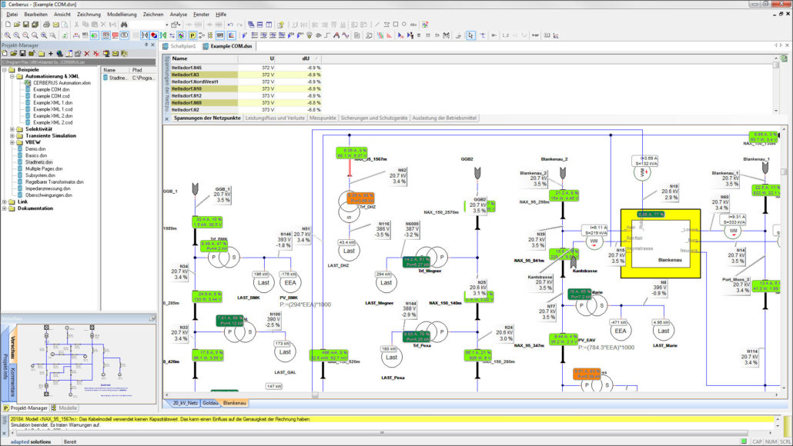793x446 pixels.
Task: Expand the Dokumentation folder
Action: [x=5, y=208]
